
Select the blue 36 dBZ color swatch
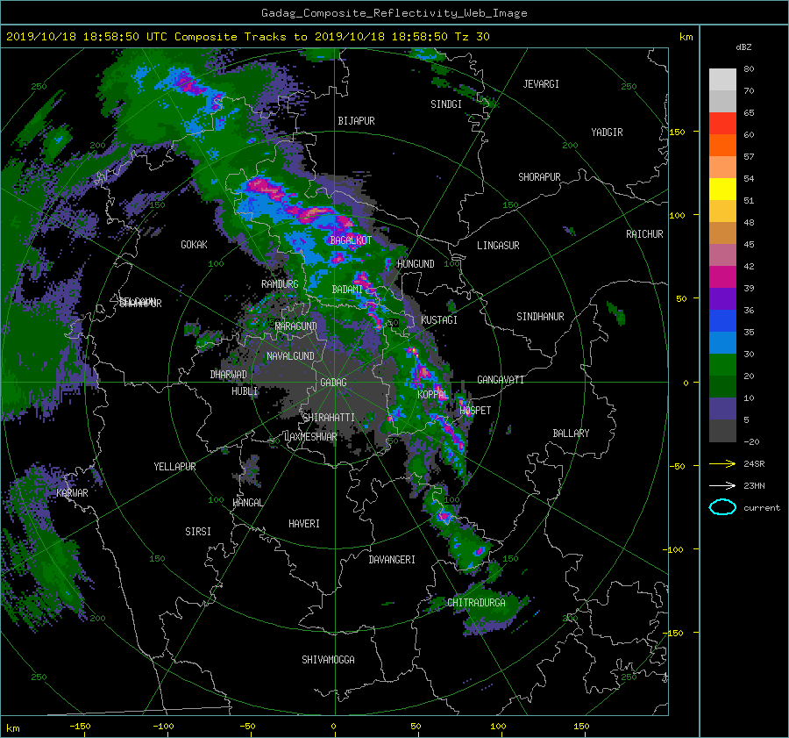tap(722, 320)
